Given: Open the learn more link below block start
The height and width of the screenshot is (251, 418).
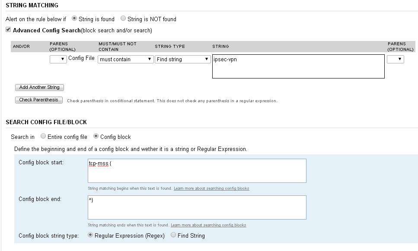Looking at the screenshot, I should tap(211, 188).
